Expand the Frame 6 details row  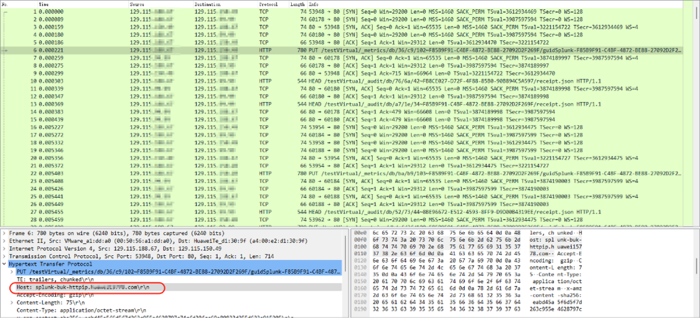5,232
